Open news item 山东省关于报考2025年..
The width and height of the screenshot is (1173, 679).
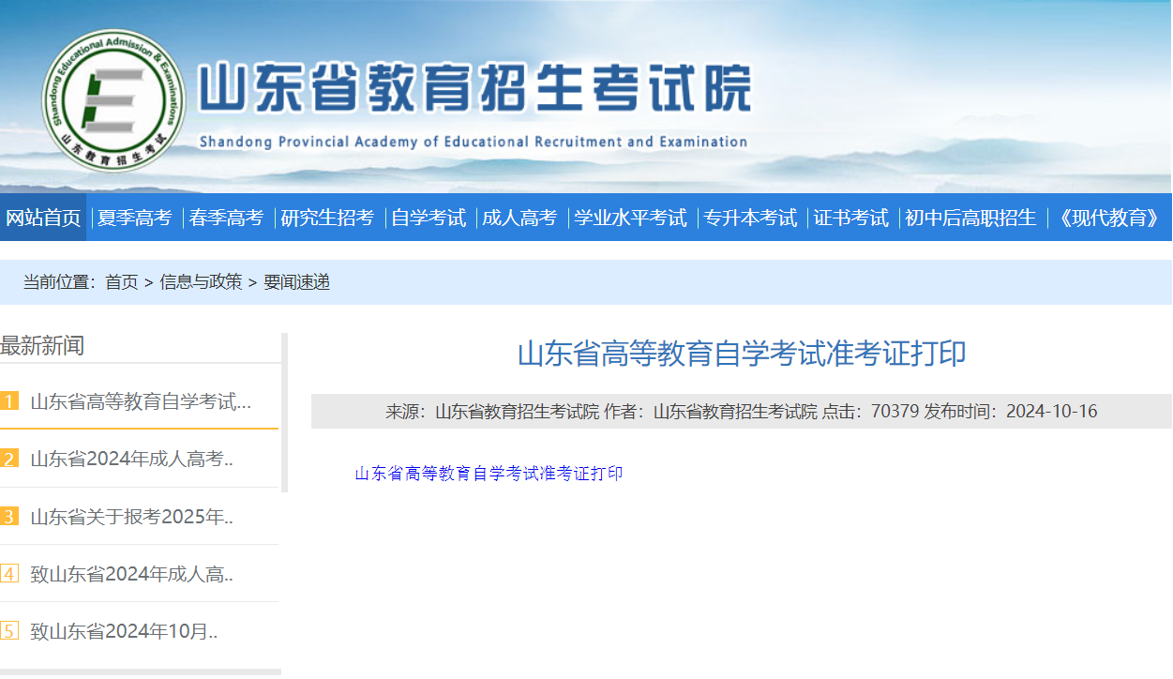tap(131, 517)
